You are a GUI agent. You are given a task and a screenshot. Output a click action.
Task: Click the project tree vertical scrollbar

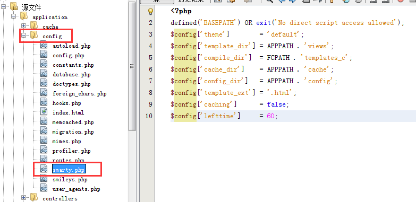132,66
